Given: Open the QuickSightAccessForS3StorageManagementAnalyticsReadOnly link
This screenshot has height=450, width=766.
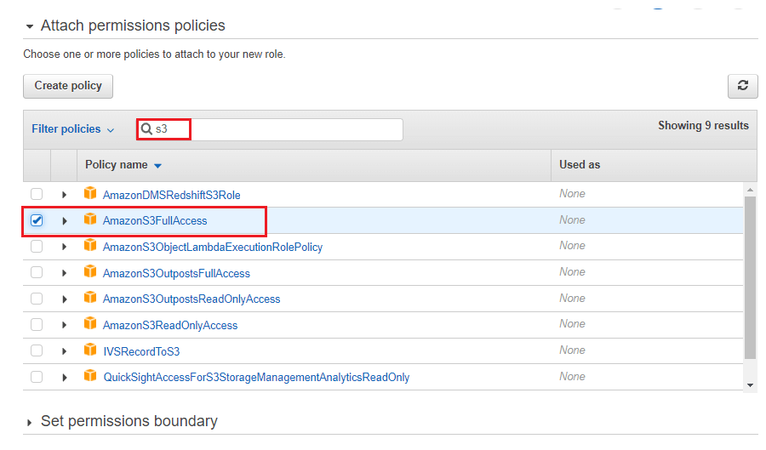Looking at the screenshot, I should click(x=256, y=378).
